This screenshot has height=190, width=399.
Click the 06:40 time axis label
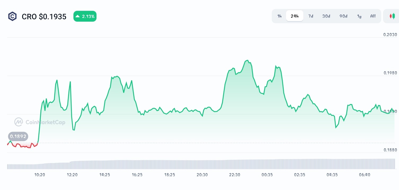click(x=365, y=175)
